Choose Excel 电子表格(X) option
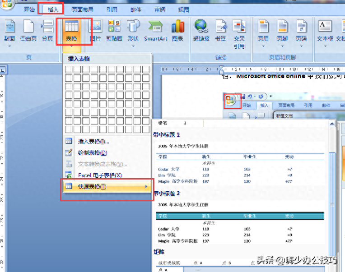Screen dimensions: 345x272 click(x=100, y=175)
